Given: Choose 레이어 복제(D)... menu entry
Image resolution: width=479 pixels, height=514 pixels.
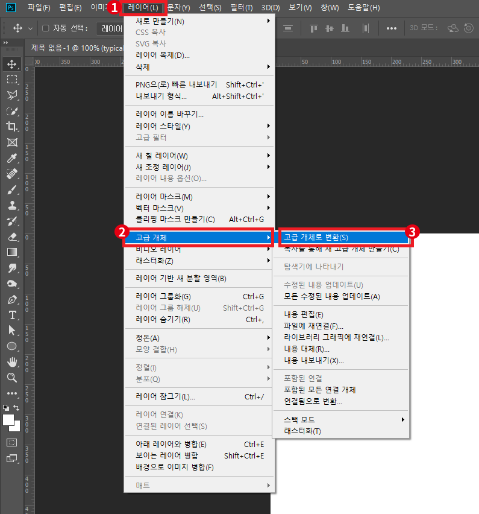Looking at the screenshot, I should 199,55.
